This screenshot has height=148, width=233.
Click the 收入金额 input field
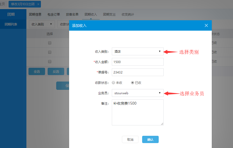pyautogui.click(x=137, y=62)
